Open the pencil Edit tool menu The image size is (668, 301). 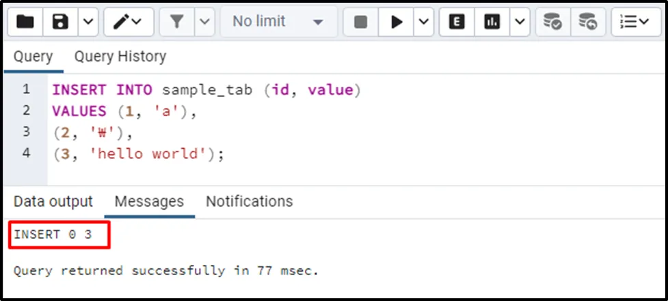click(128, 22)
